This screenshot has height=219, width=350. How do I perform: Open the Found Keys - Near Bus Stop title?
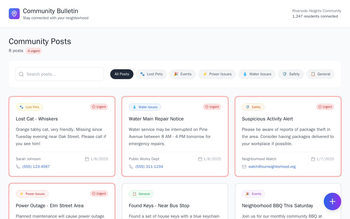159,206
